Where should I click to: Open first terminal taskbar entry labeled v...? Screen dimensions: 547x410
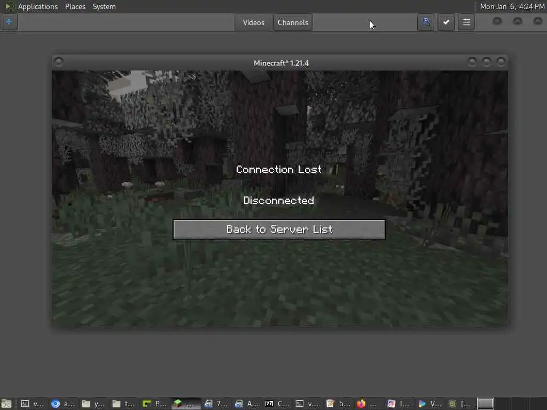point(33,404)
